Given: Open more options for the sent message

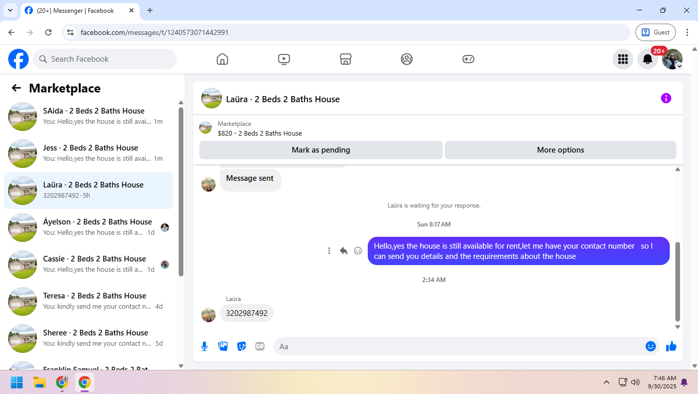Looking at the screenshot, I should point(329,251).
